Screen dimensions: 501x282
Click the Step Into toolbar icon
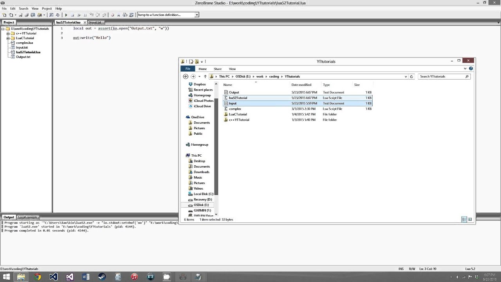coord(91,15)
